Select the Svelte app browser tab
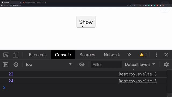 [11, 2]
